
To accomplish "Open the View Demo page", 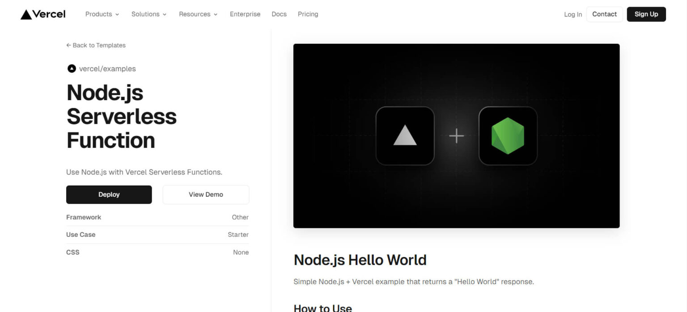I will (x=206, y=194).
